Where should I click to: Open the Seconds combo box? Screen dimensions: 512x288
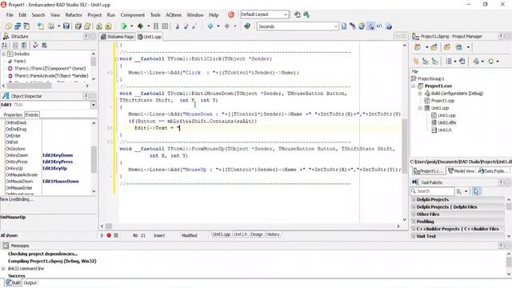[336, 26]
